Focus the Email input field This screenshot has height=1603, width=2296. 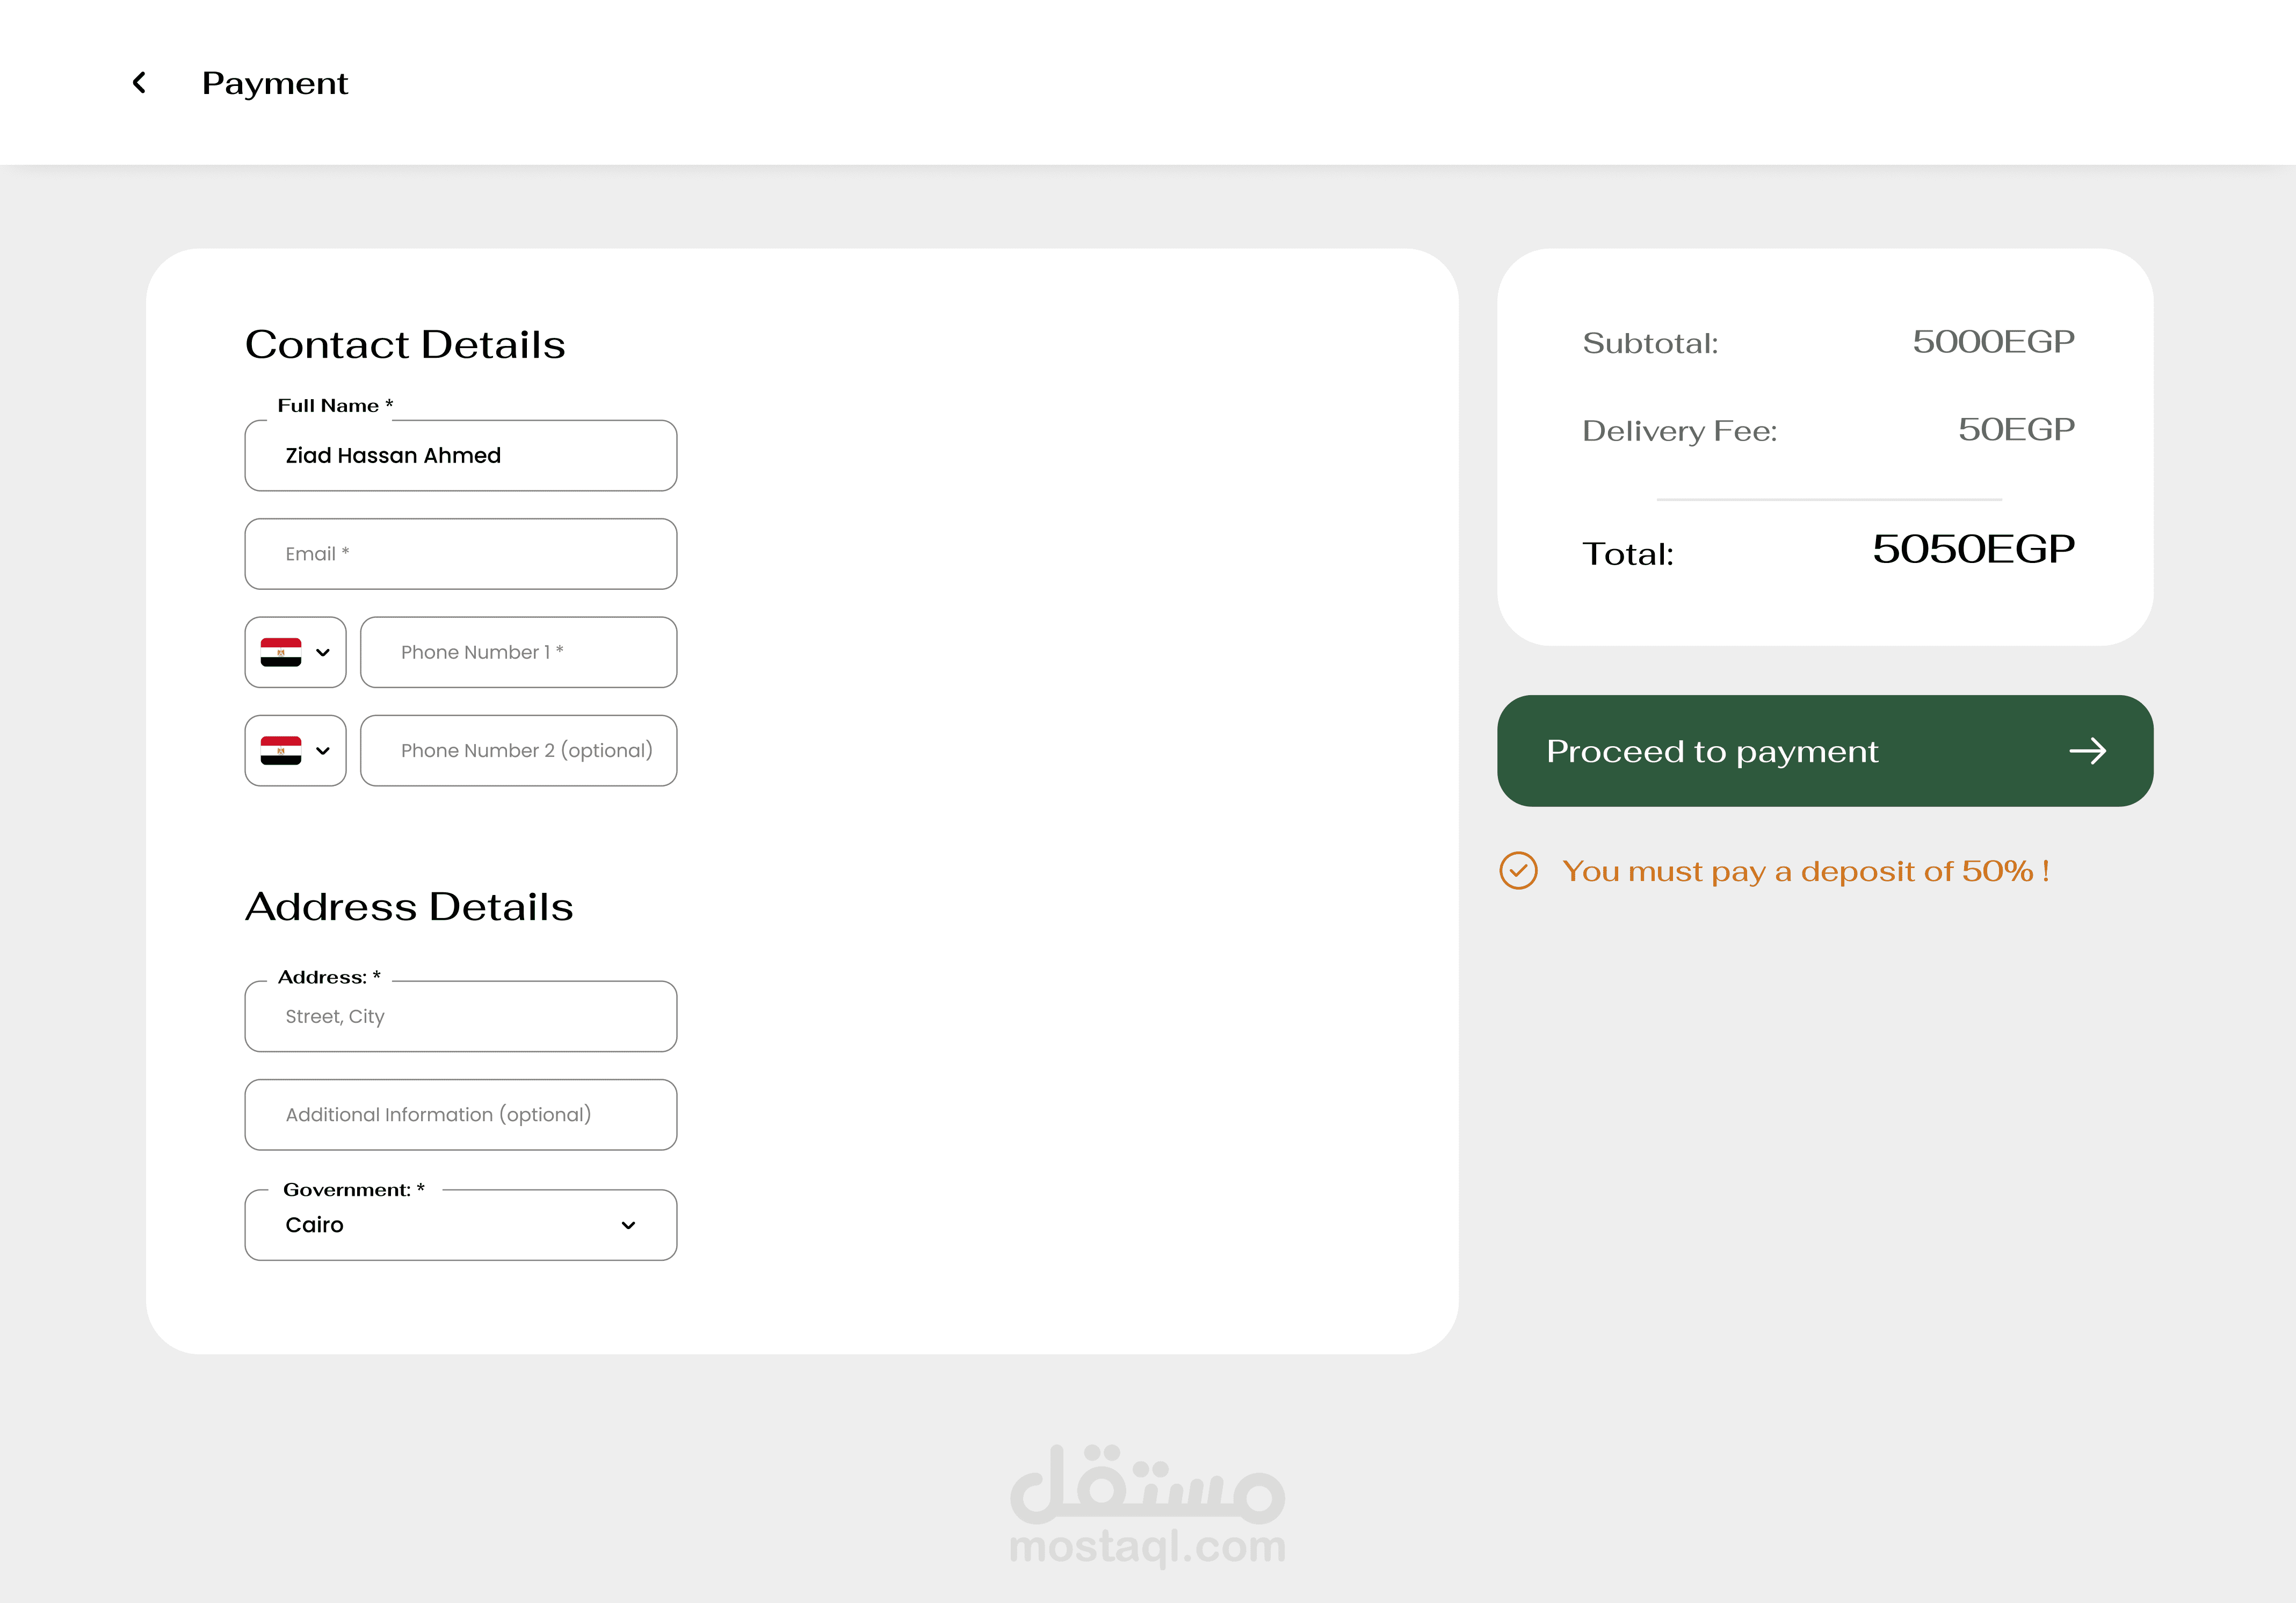pos(461,554)
